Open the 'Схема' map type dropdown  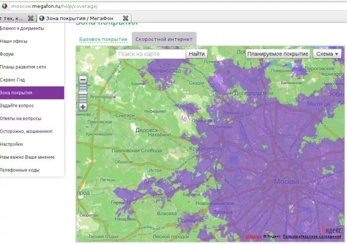click(x=327, y=54)
